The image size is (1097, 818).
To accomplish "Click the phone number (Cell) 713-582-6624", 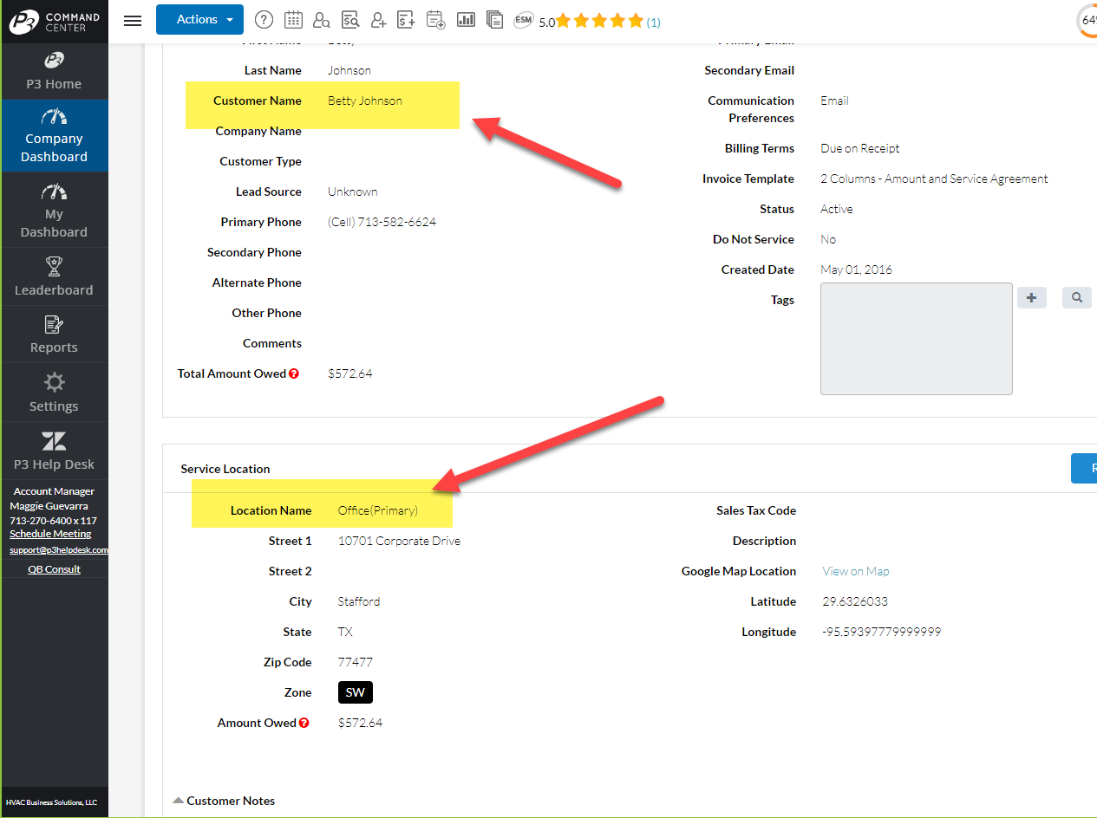I will click(382, 222).
